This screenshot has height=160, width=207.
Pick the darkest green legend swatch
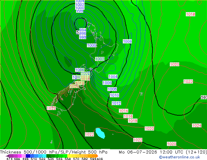click(48, 156)
